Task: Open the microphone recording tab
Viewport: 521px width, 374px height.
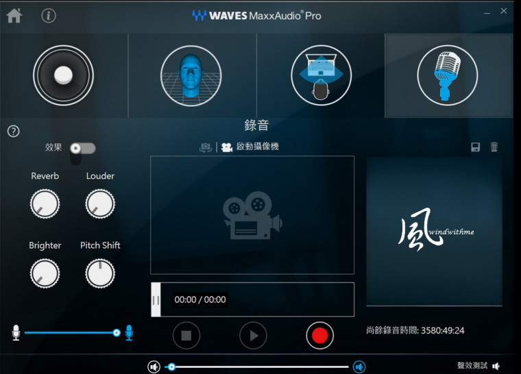Action: click(448, 75)
